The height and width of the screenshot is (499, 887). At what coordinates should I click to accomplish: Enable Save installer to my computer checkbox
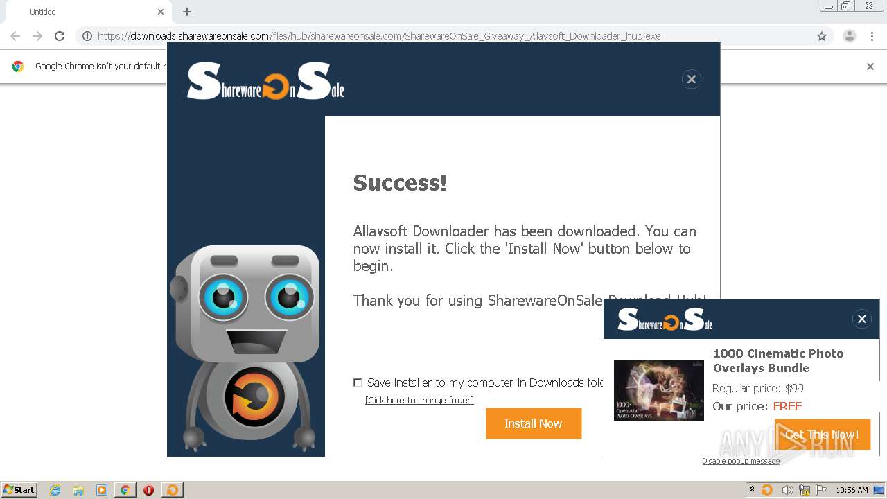click(x=358, y=383)
